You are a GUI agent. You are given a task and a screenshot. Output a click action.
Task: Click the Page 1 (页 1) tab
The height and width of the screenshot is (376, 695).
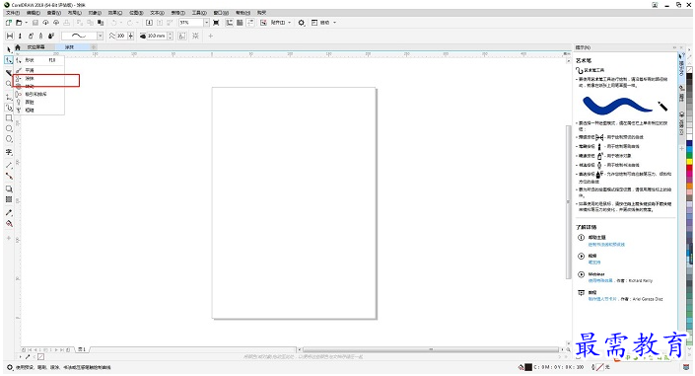click(x=82, y=349)
